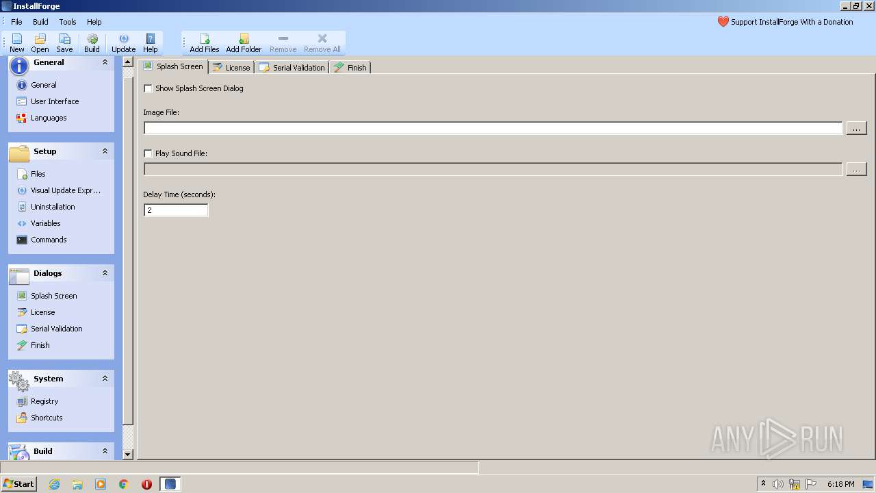The image size is (876, 493).
Task: Open Windows Explorer from the taskbar
Action: point(77,484)
